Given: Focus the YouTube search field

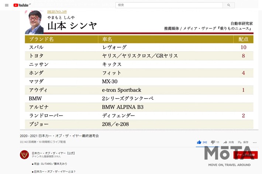Looking at the screenshot, I should tap(169, 5).
